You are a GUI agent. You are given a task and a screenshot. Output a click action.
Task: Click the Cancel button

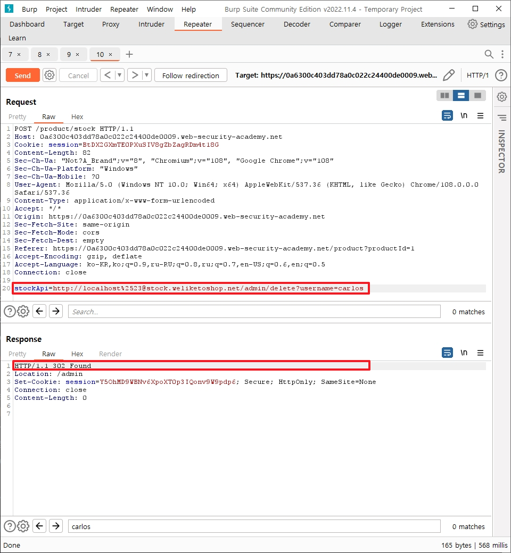pos(78,76)
